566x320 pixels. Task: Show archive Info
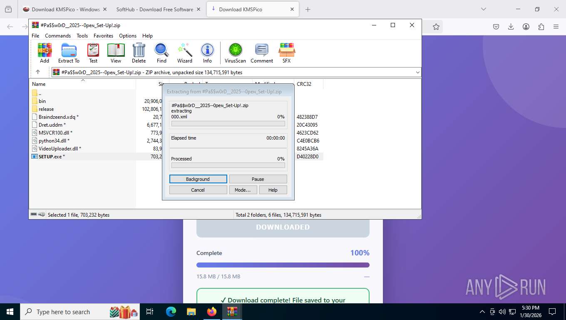[207, 53]
